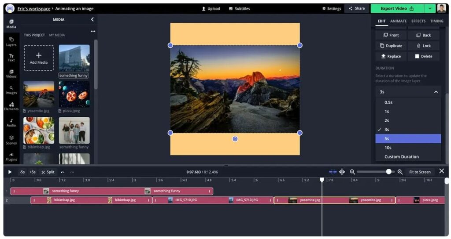Image resolution: width=451 pixels, height=239 pixels.
Task: Open the Layers panel in the sidebar
Action: click(x=11, y=41)
